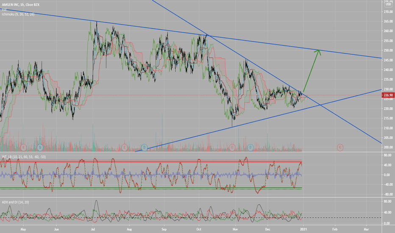Screen dimensions: 395x233
Task: Click the 40.00 label on ADX scale
Action: pyautogui.click(x=388, y=212)
